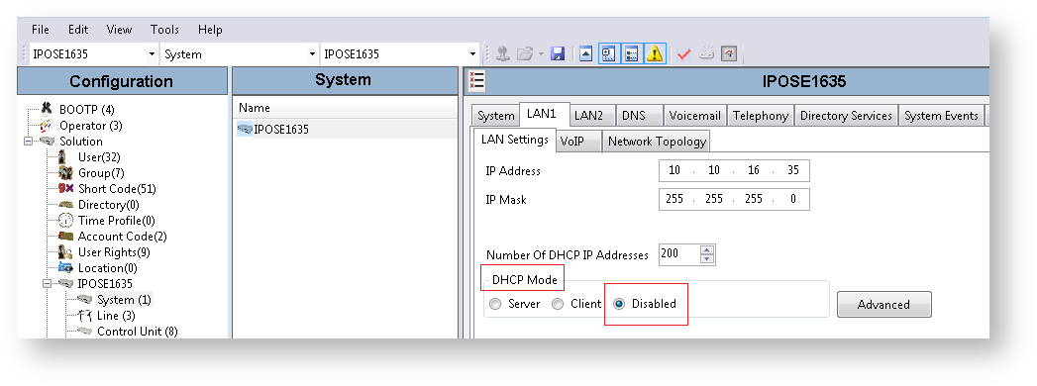Click the create new configuration icon
Viewport: 1037px width, 386px height.
706,54
